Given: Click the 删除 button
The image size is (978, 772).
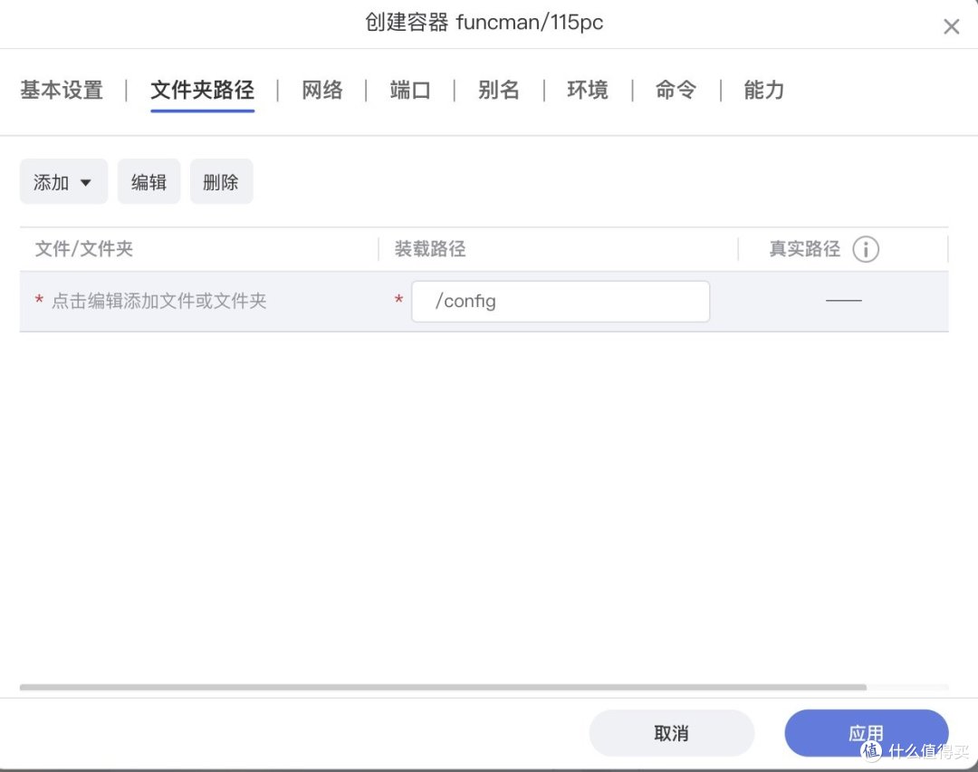Looking at the screenshot, I should [221, 181].
